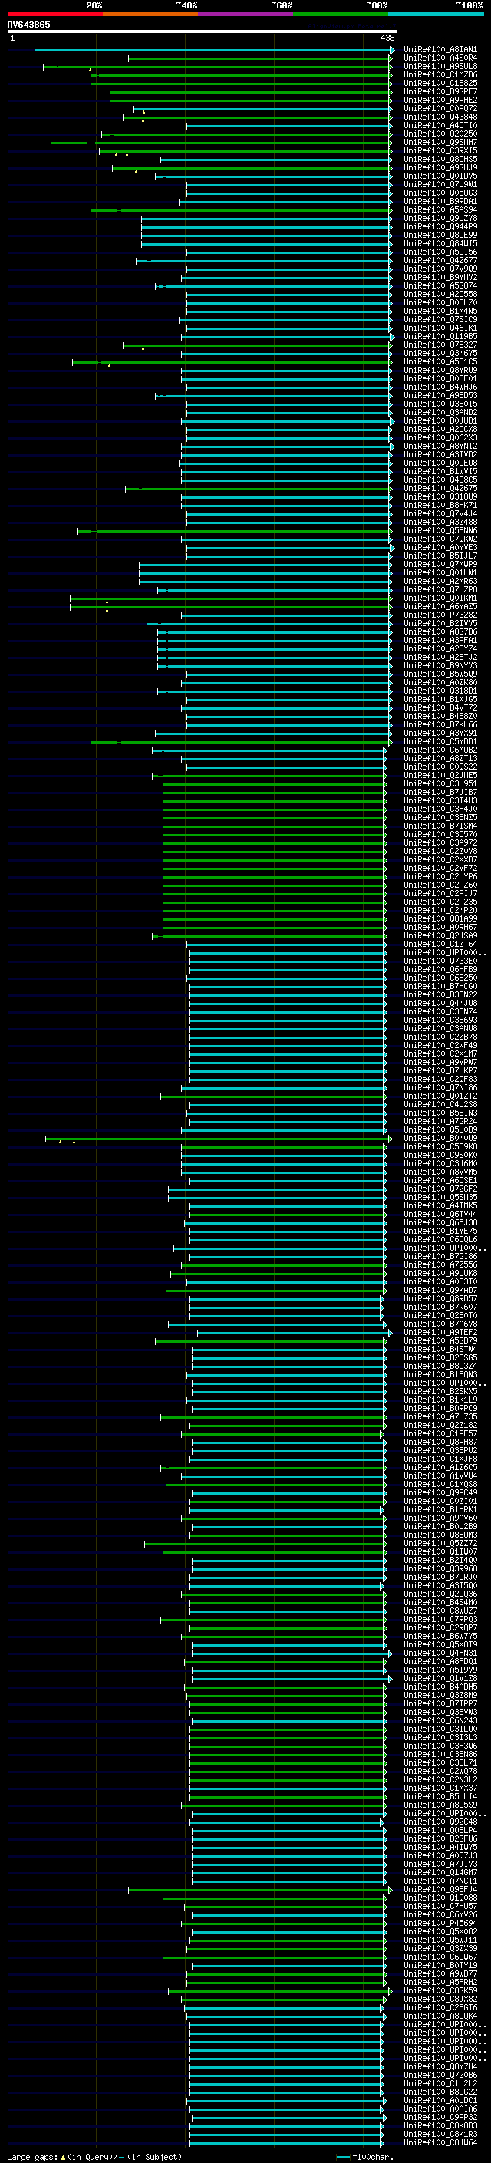Click the cyan ~100% identity legend segment
This screenshot has height=2163, width=491.
coord(436,14)
